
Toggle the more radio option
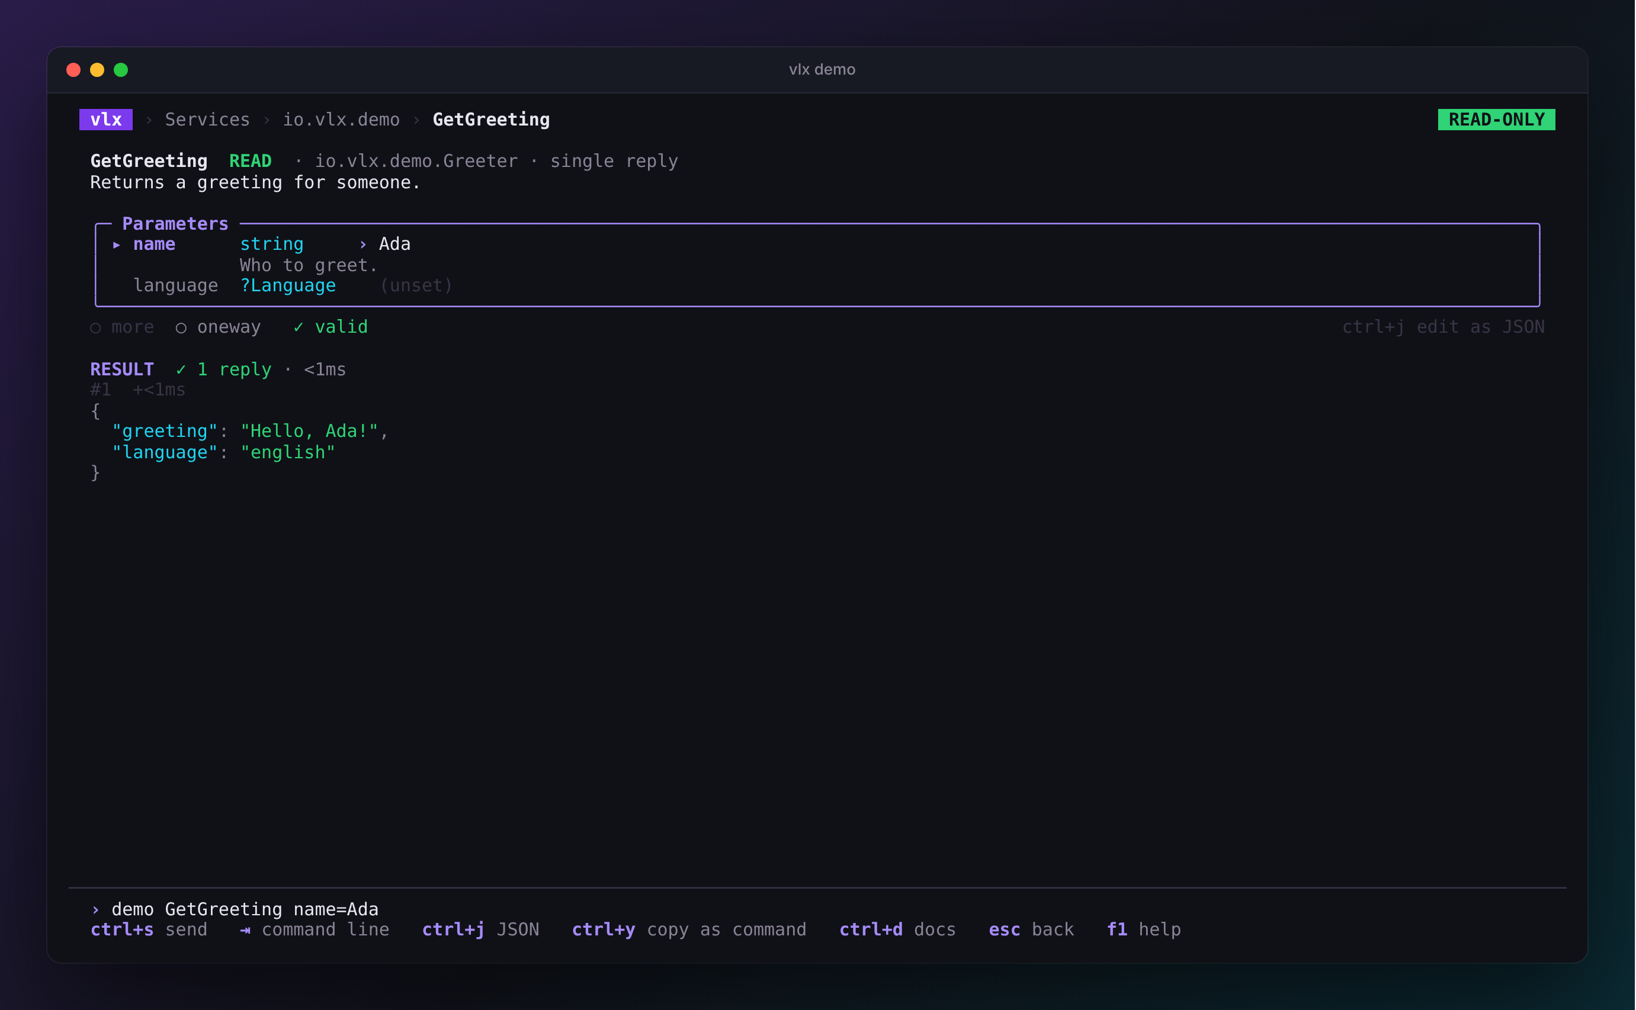122,327
